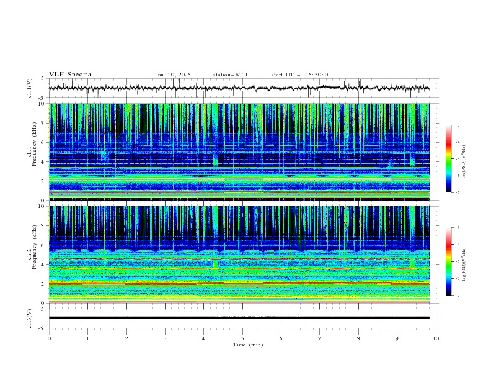Click time axis tick label "0"
491x380 pixels.
point(49,338)
